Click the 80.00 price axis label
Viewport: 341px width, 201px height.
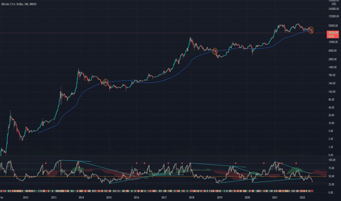[x=331, y=99]
